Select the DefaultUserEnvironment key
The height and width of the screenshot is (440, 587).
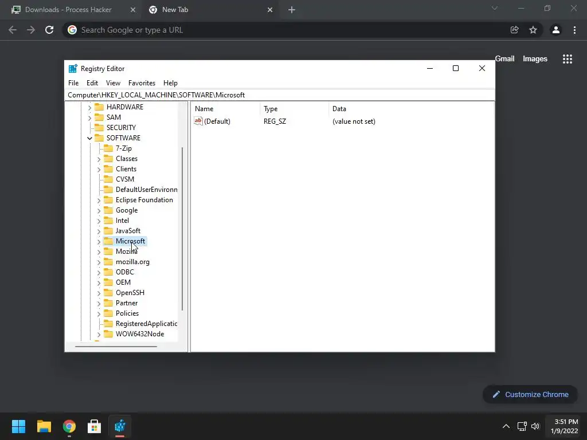[146, 190]
